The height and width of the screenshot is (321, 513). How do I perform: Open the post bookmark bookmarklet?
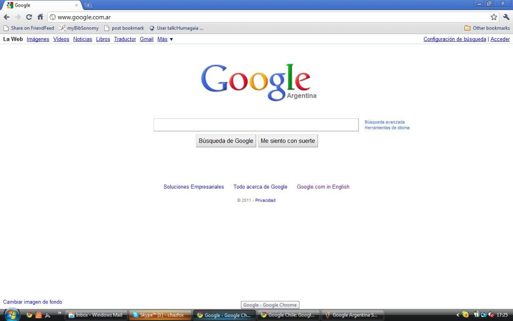tap(124, 28)
